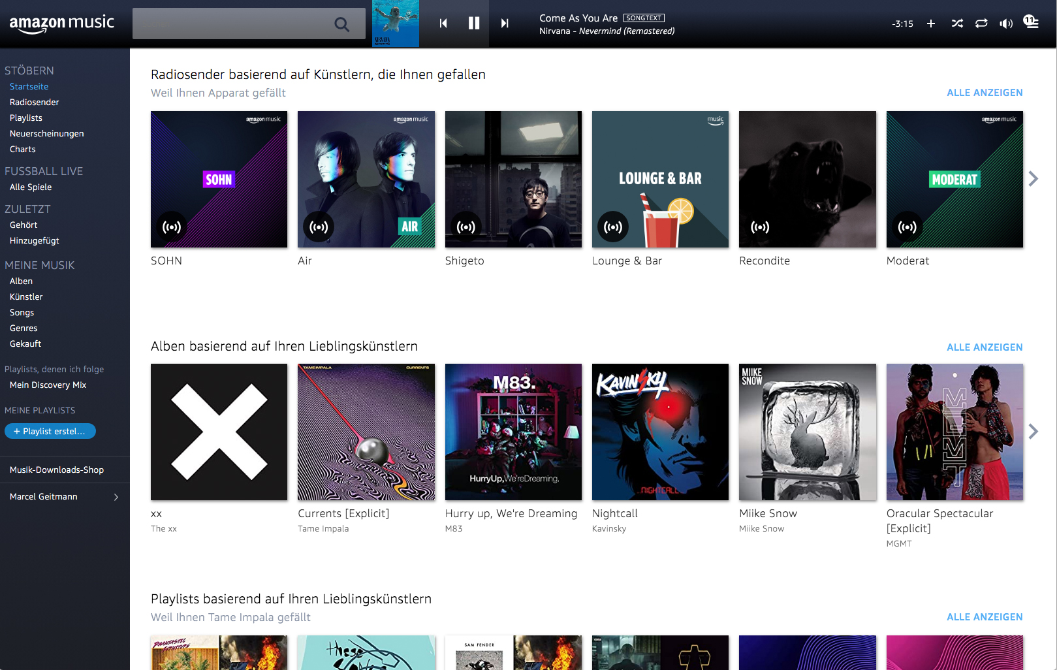Switch to the Radiosender section

(34, 102)
